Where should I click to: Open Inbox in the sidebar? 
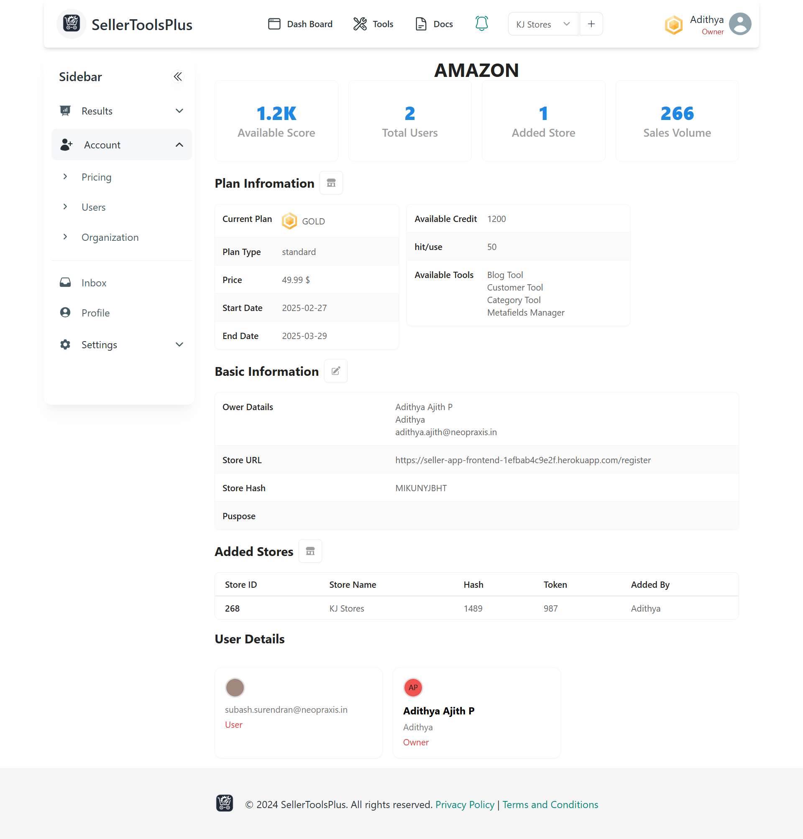[94, 283]
